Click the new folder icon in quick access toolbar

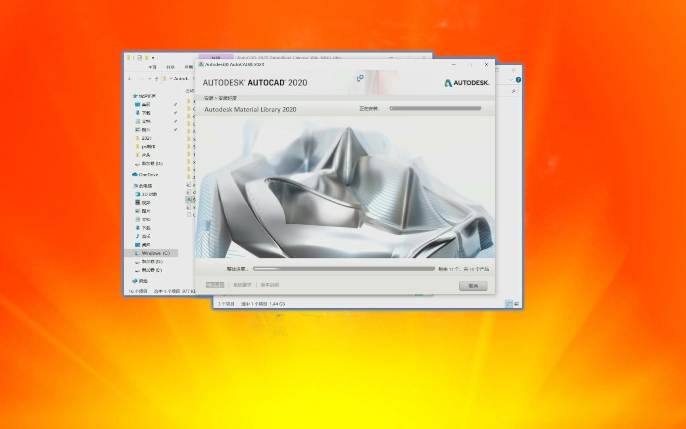[146, 58]
